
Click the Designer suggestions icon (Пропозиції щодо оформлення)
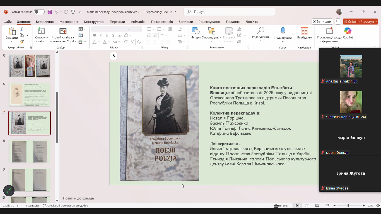click(x=329, y=31)
